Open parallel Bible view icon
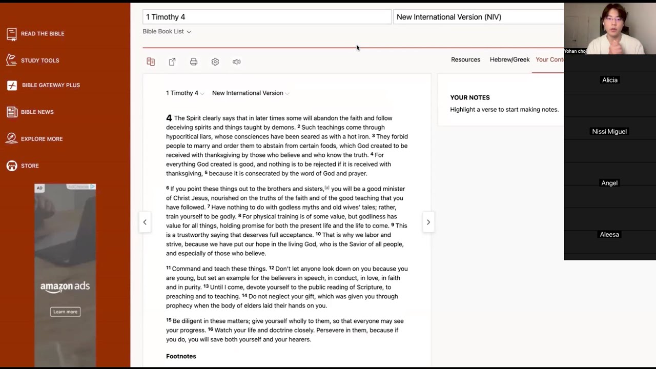The image size is (656, 369). tap(151, 61)
